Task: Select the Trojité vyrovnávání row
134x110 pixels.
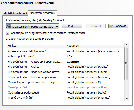Action: (x=65, y=98)
